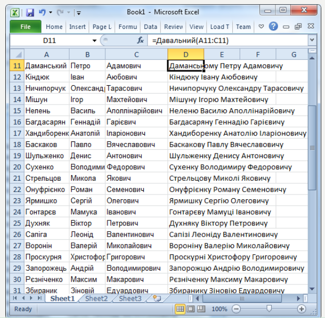Screen dimensions: 325x318
Task: Open the Excel Help question mark icon
Action: 273,26
